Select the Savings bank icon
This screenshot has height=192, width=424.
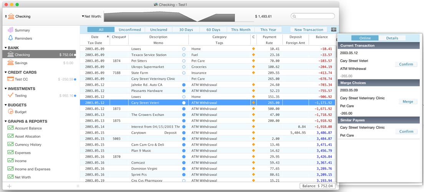pyautogui.click(x=10, y=62)
